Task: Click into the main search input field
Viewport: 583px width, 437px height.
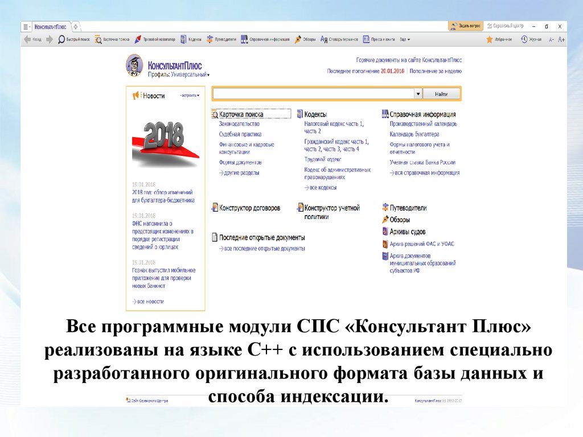Action: pyautogui.click(x=314, y=94)
